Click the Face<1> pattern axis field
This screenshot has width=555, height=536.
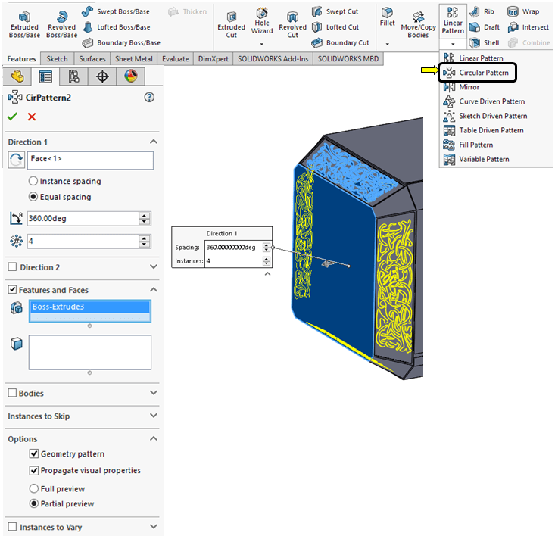(x=90, y=159)
